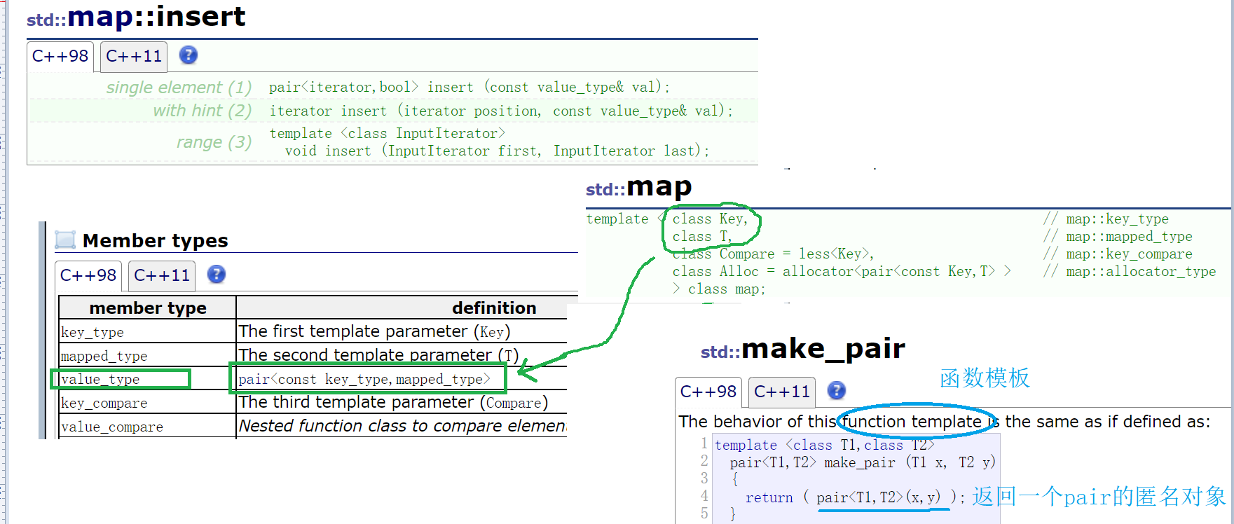Image resolution: width=1234 pixels, height=524 pixels.
Task: Click 'class Compare = less<Key>,' line
Action: point(773,254)
